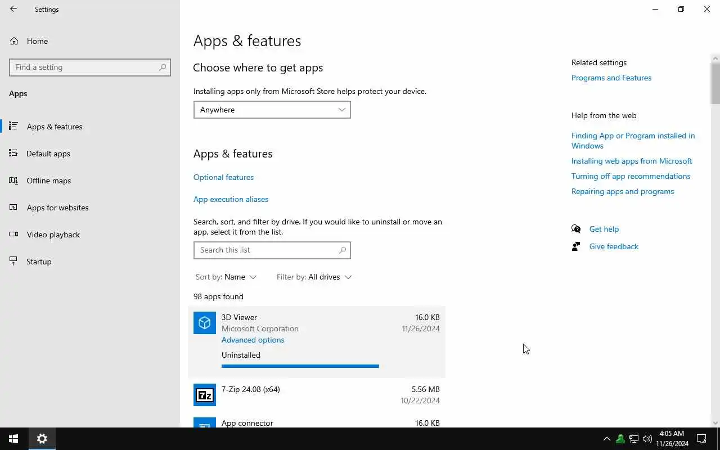
Task: Open Advanced options for 3D Viewer
Action: [x=253, y=340]
